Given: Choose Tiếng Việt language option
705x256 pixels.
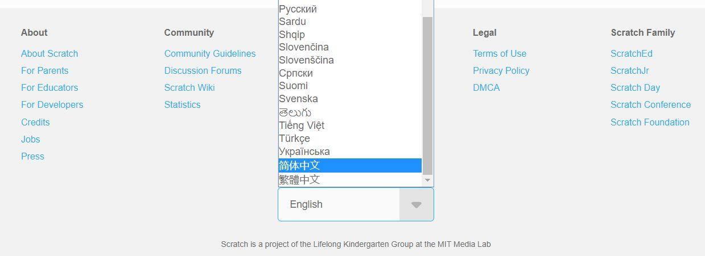Looking at the screenshot, I should [302, 125].
